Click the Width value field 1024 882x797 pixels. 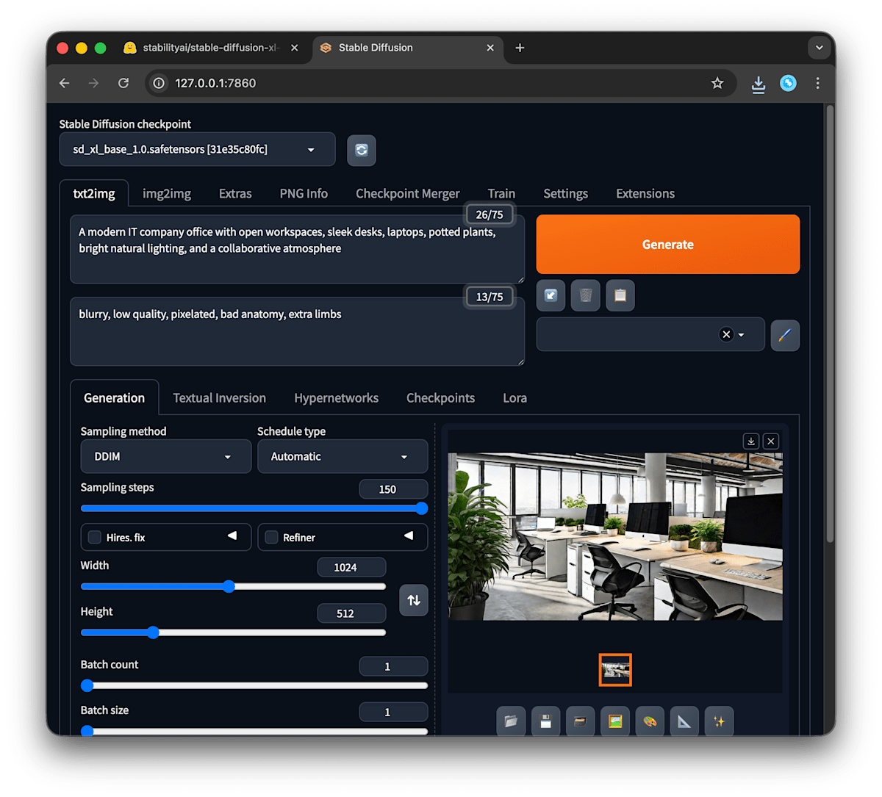[x=351, y=567]
